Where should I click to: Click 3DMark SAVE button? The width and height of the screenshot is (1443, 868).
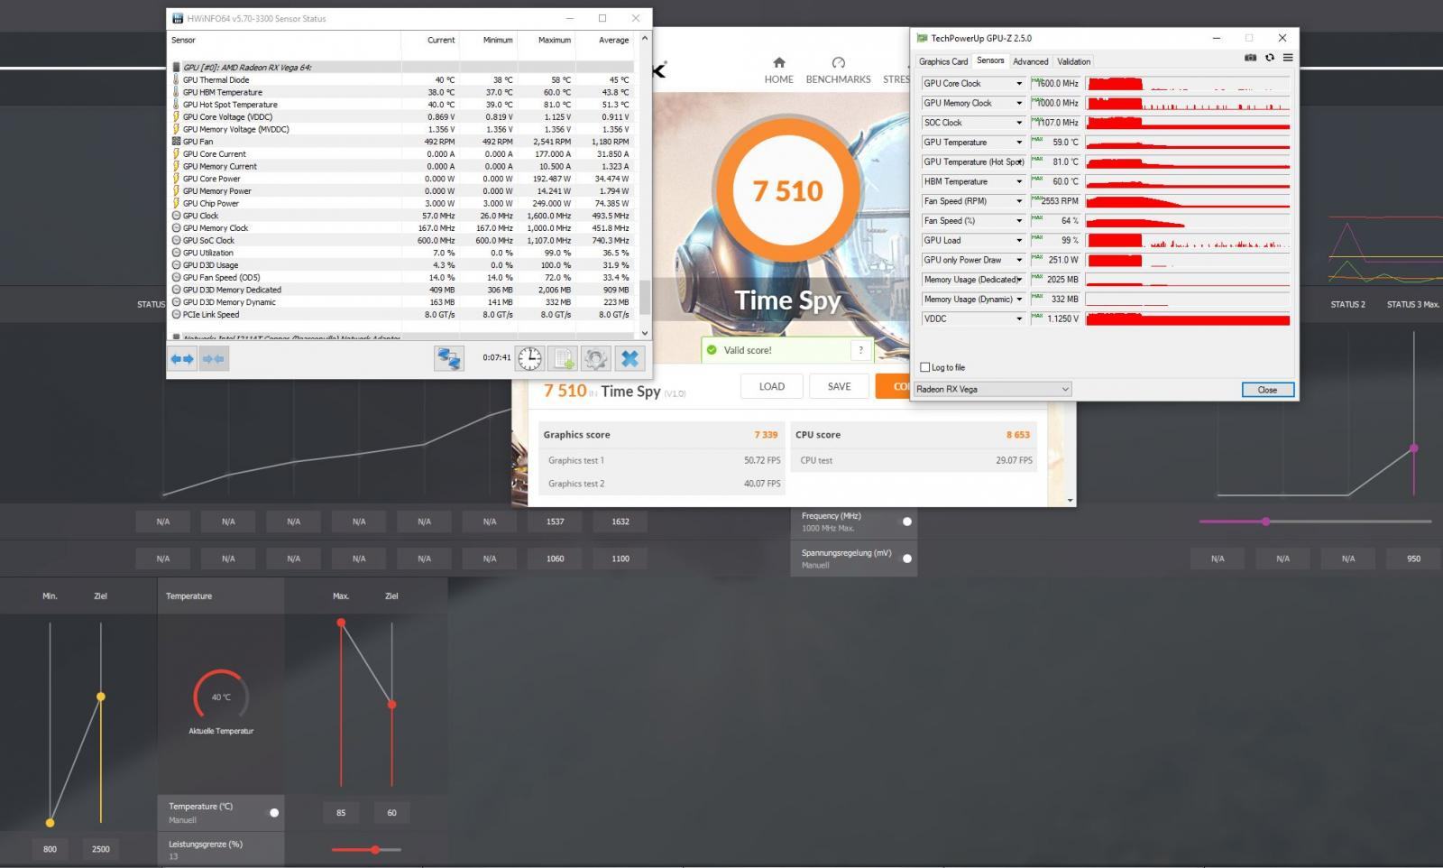tap(840, 386)
